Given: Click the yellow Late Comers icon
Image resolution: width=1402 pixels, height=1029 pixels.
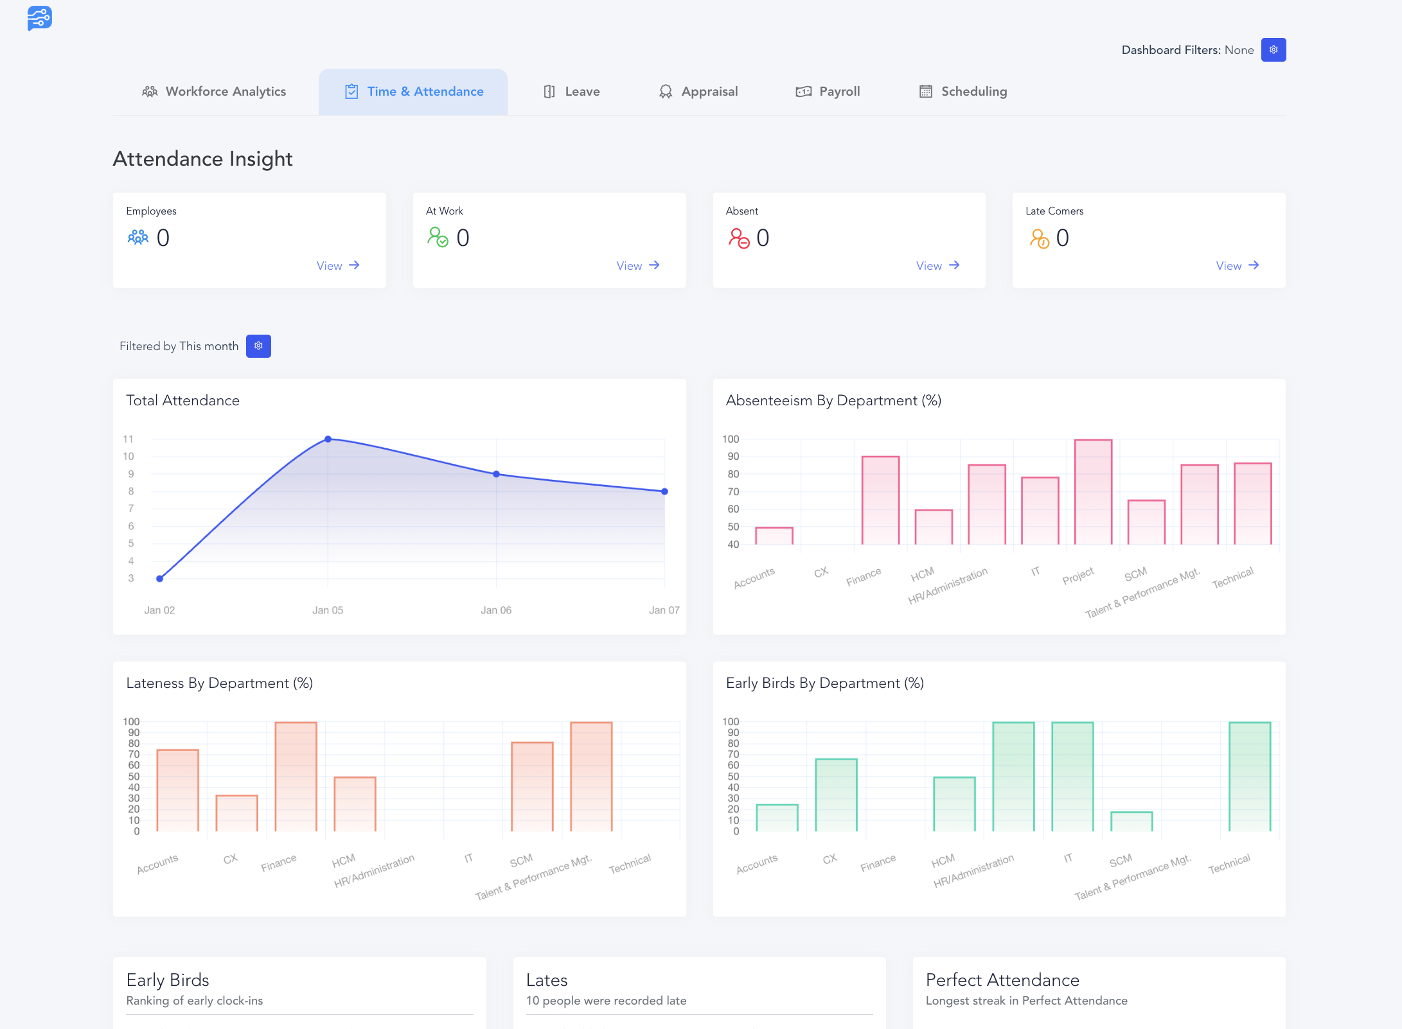Looking at the screenshot, I should (1040, 238).
